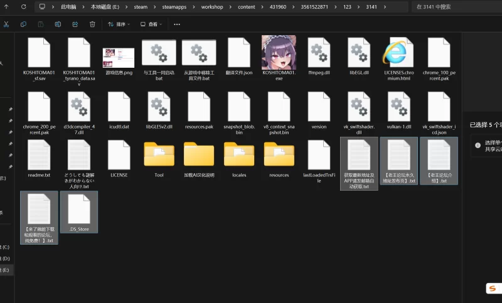
Task: Select the vk_swiftshader.dll file
Action: pyautogui.click(x=359, y=113)
